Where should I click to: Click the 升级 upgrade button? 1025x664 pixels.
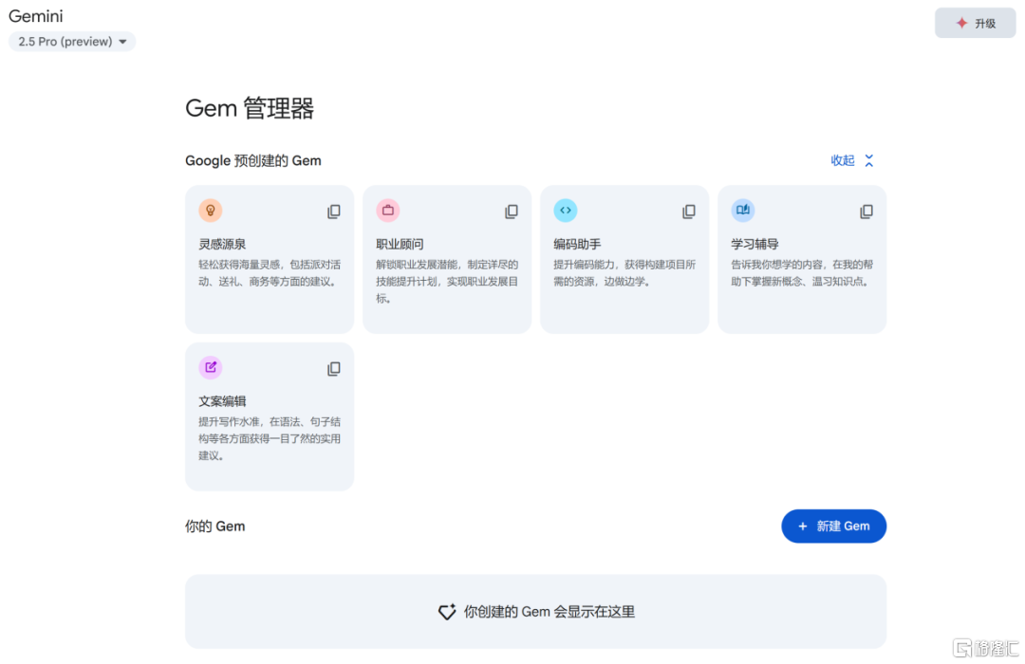975,23
